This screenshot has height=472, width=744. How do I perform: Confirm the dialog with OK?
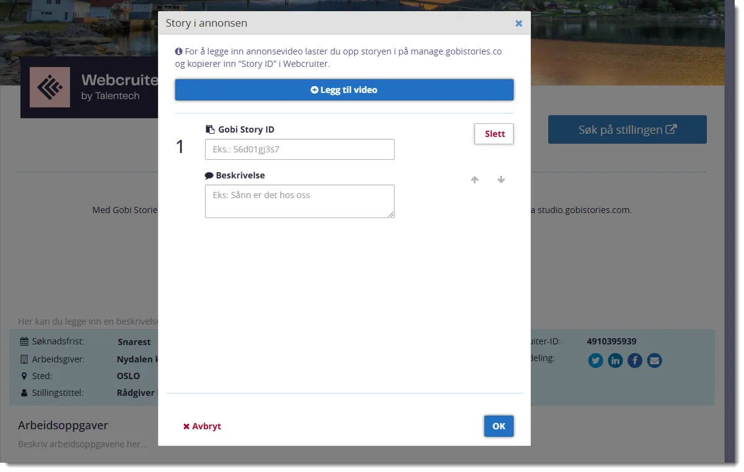(499, 426)
